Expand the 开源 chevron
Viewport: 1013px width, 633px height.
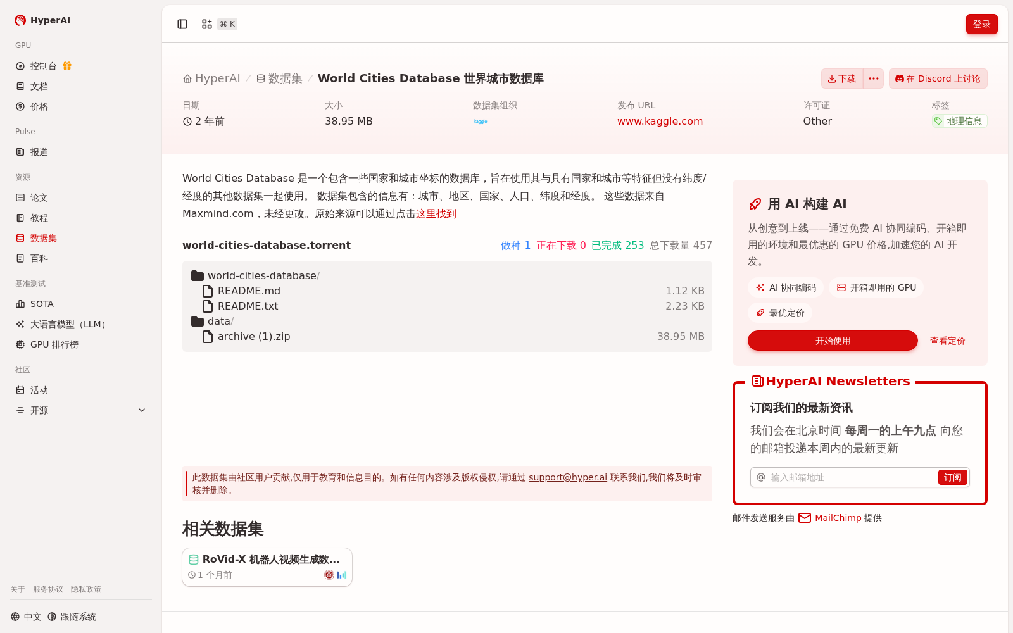click(x=142, y=410)
